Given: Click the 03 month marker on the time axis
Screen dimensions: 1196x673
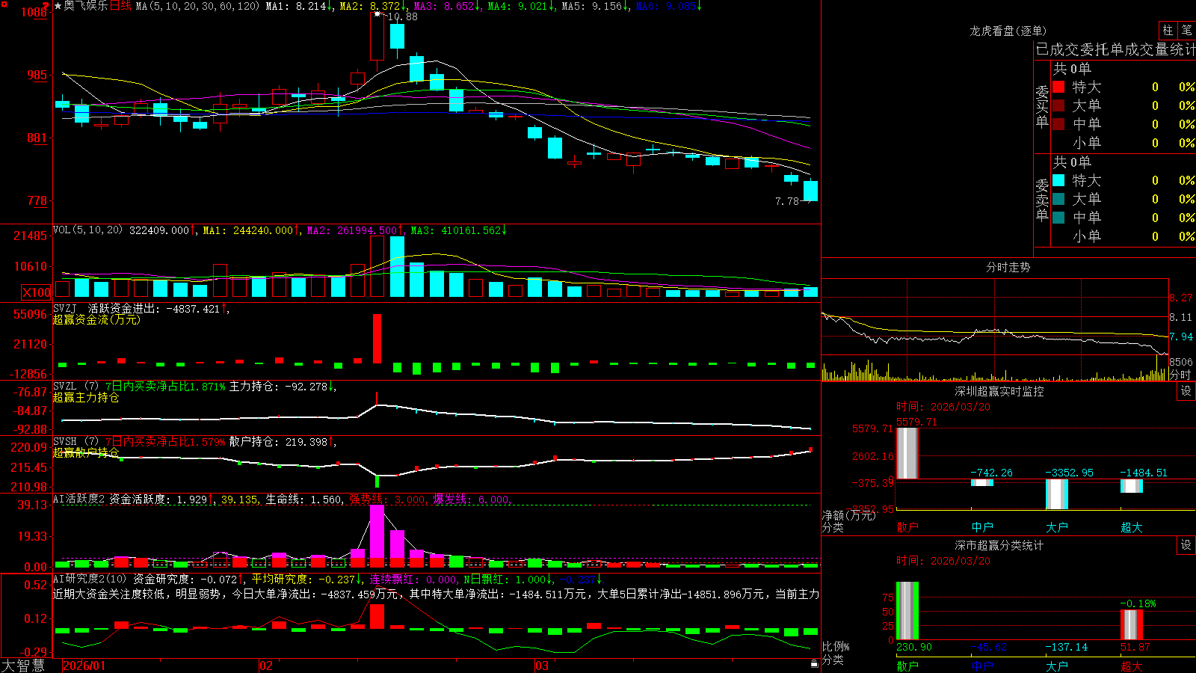Looking at the screenshot, I should click(x=541, y=666).
